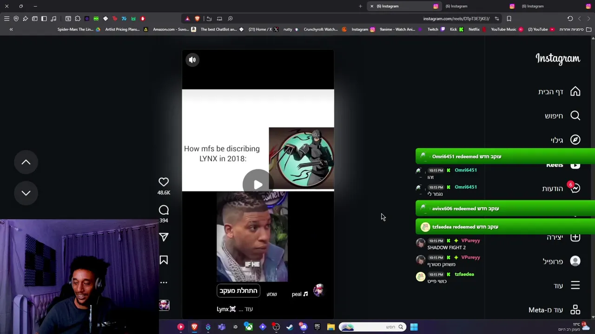Open the '(21) Home / X' bookmark

click(263, 29)
